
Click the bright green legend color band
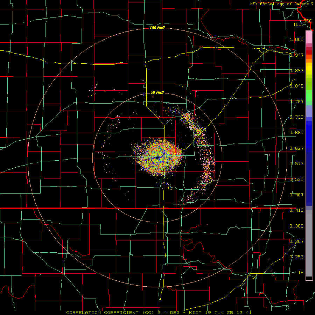click(x=309, y=96)
